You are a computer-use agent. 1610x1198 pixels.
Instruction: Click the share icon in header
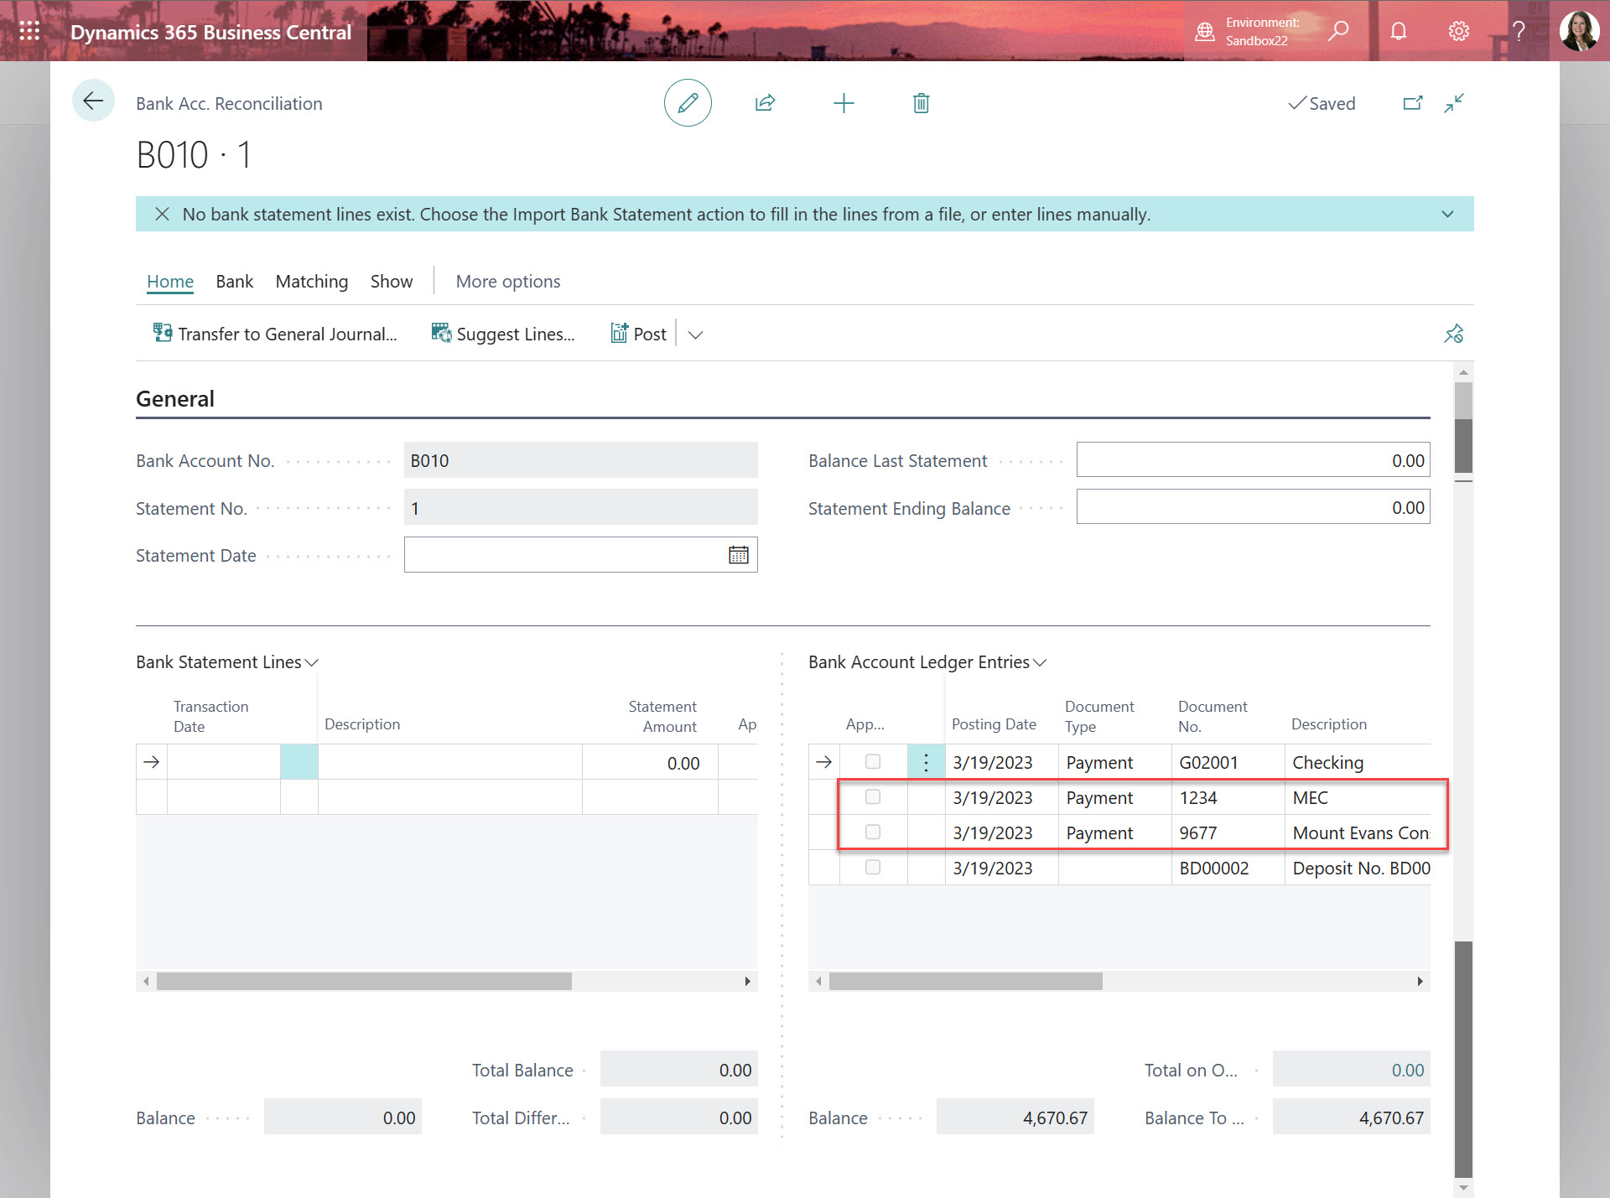point(765,103)
